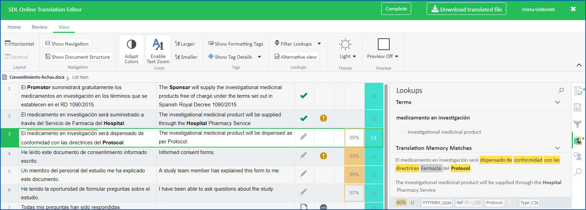Click the Lookups search magnifier icon
586x210 pixels.
tap(561, 90)
